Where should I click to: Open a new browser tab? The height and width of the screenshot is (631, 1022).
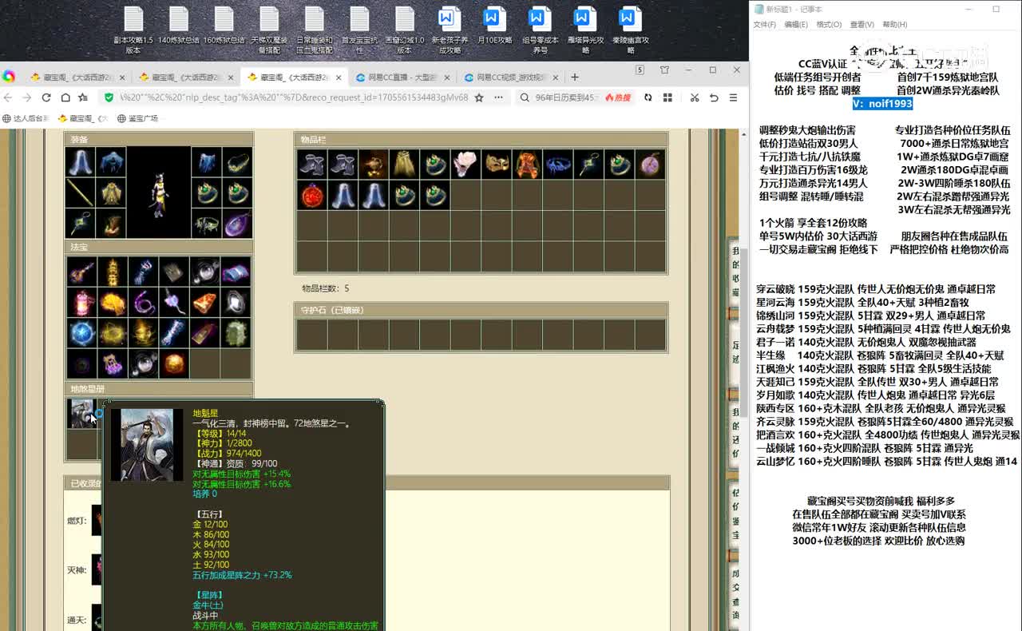[574, 77]
